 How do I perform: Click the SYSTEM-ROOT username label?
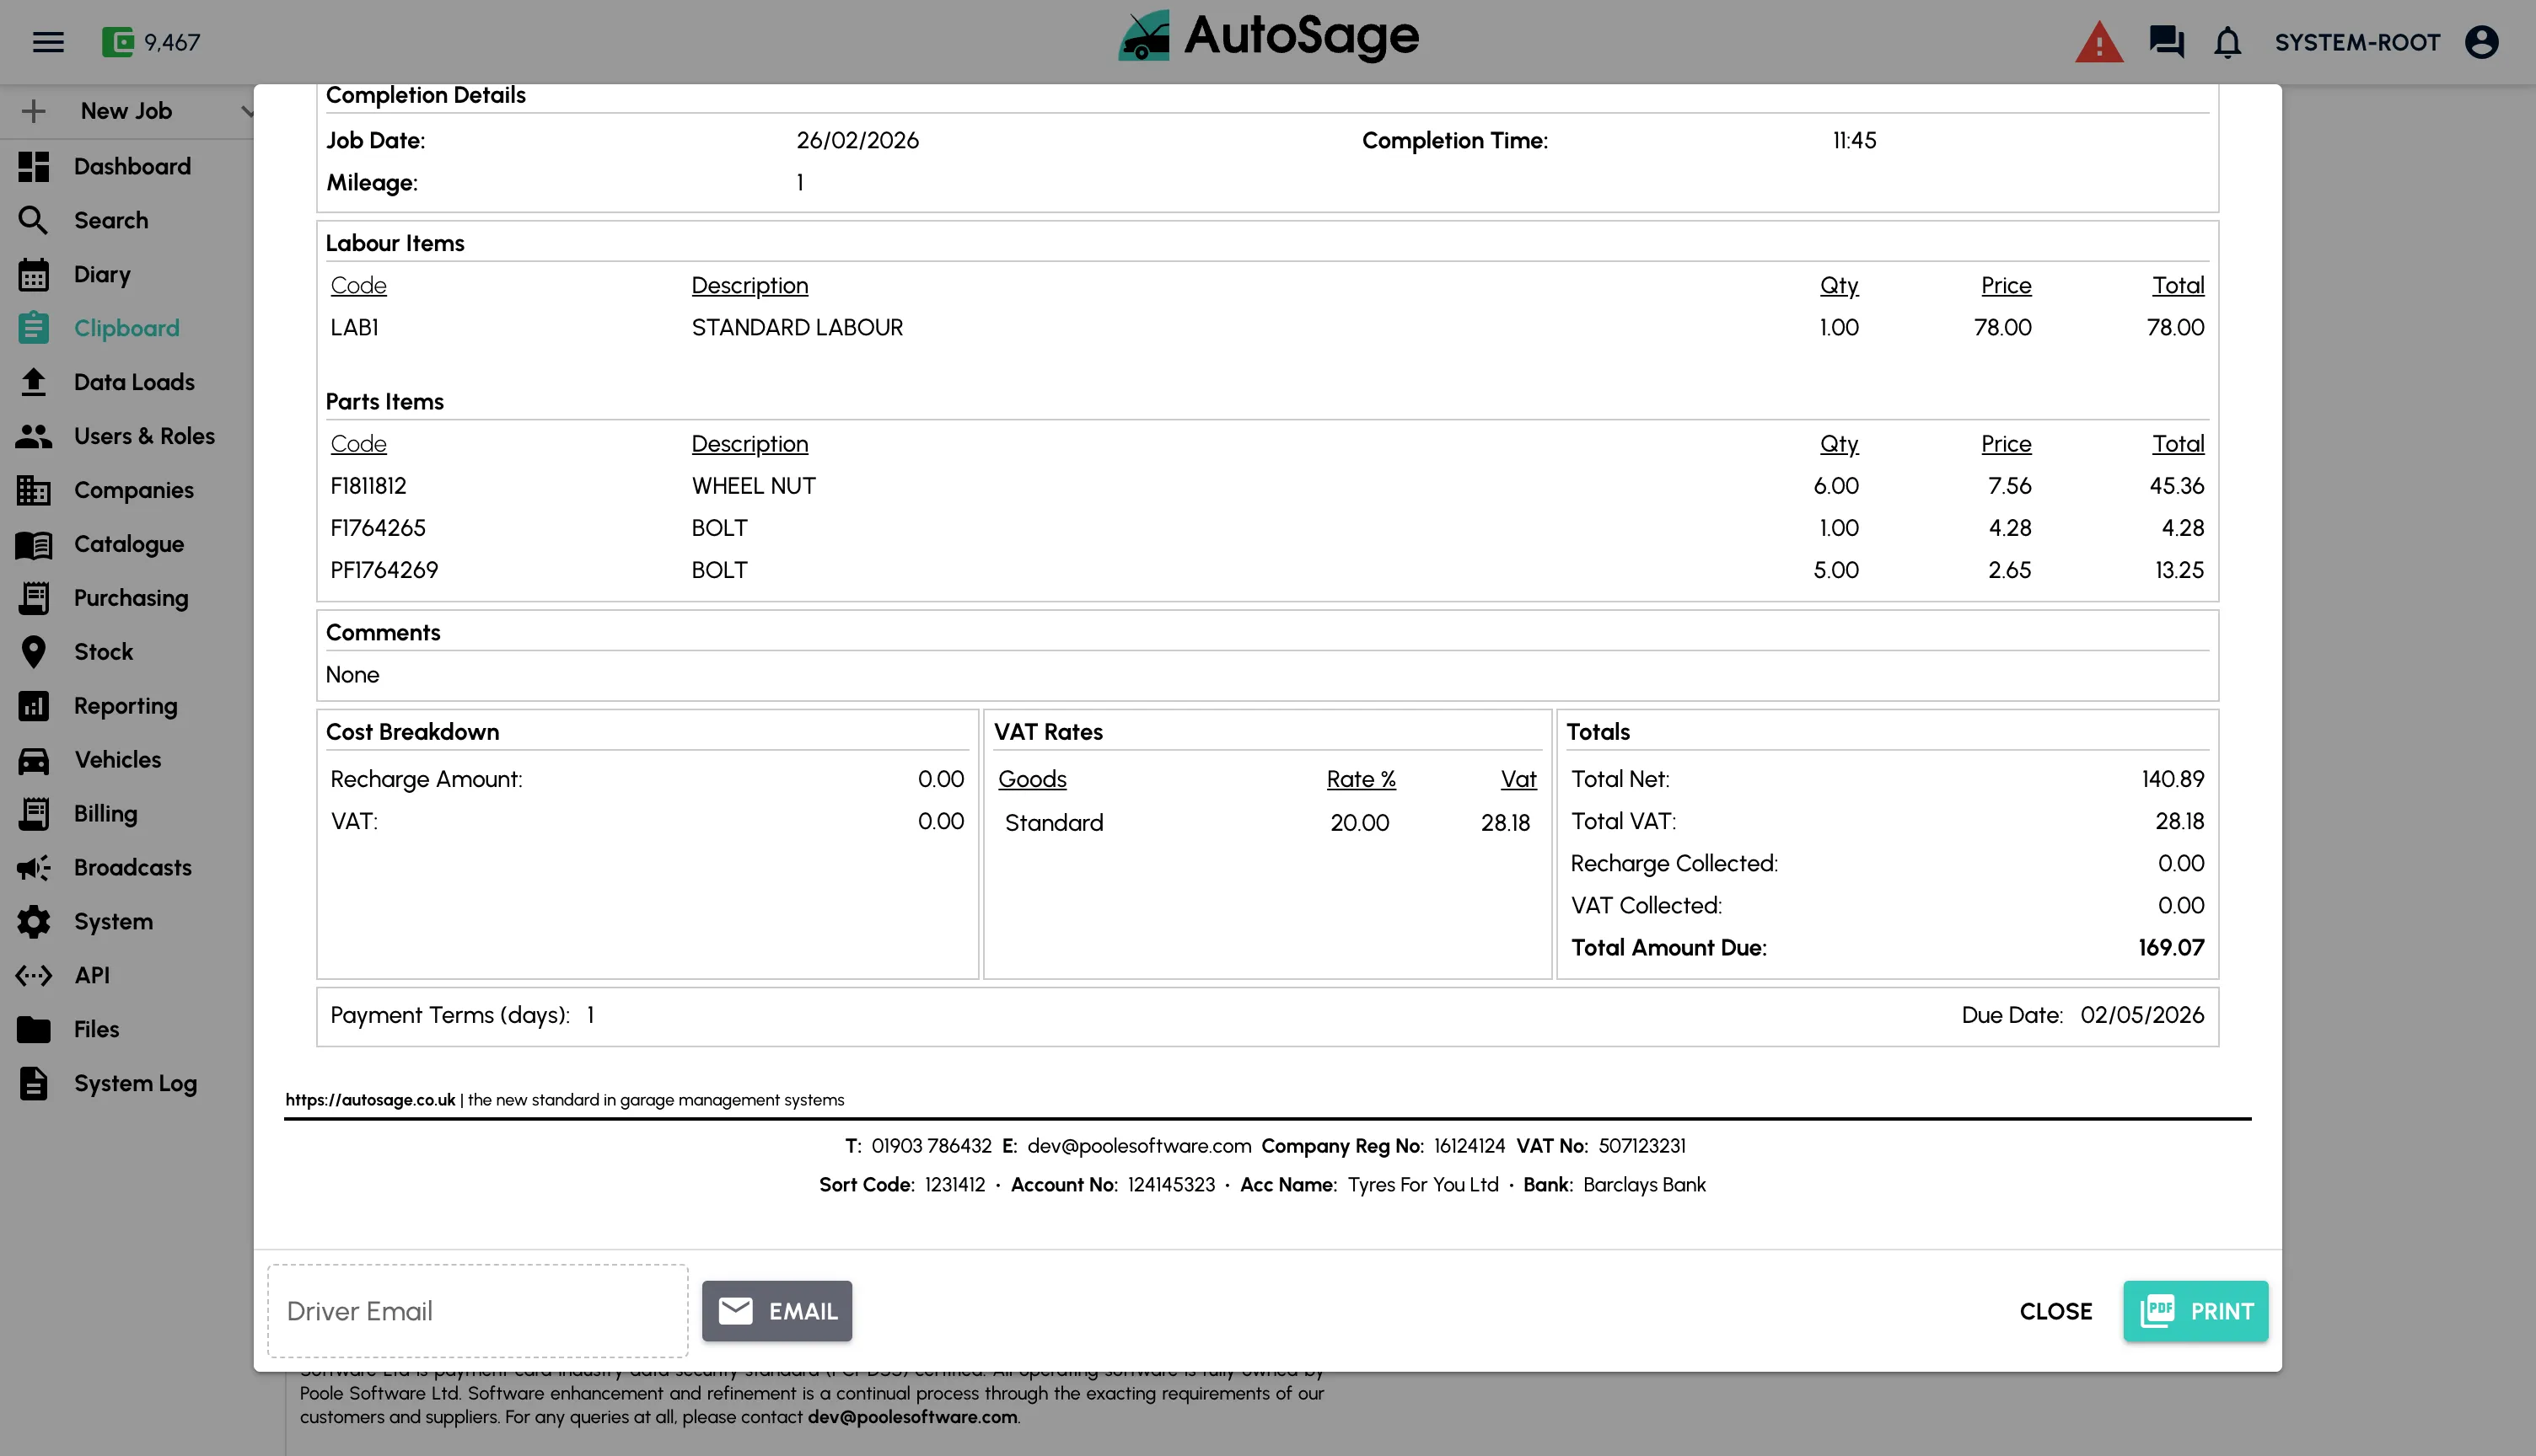(2358, 42)
